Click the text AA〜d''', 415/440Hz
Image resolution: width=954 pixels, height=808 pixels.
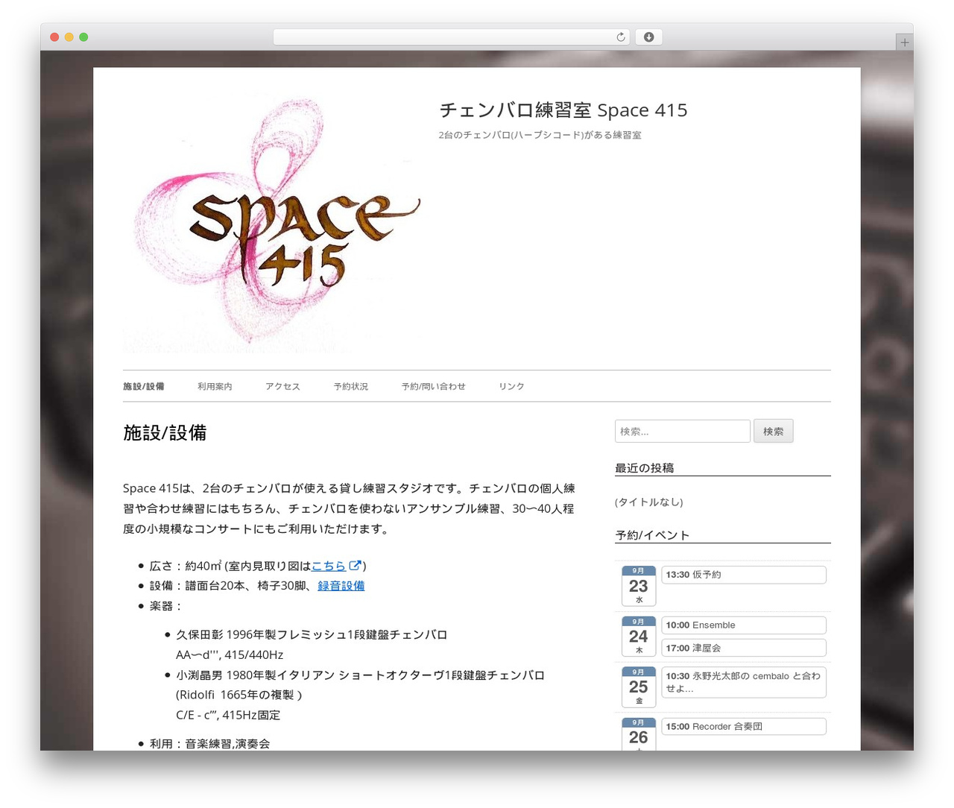coord(230,654)
